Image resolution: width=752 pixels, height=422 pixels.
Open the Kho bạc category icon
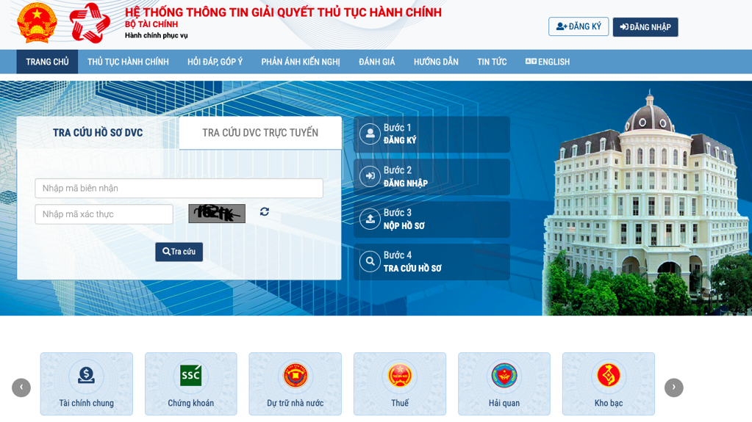pyautogui.click(x=609, y=375)
